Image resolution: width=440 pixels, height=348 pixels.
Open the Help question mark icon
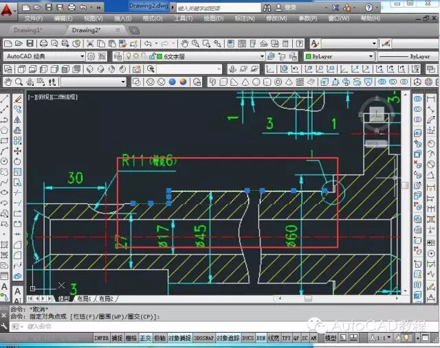(300, 43)
